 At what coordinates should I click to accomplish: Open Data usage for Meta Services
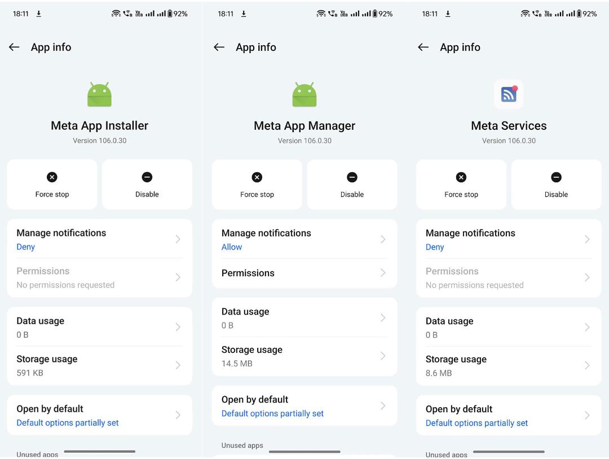[509, 327]
